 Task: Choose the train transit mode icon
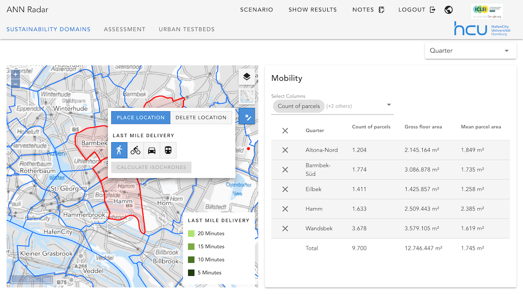pyautogui.click(x=168, y=150)
